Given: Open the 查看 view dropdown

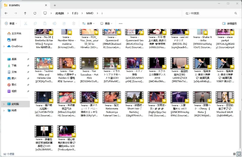Looking at the screenshot, I should tap(106, 24).
